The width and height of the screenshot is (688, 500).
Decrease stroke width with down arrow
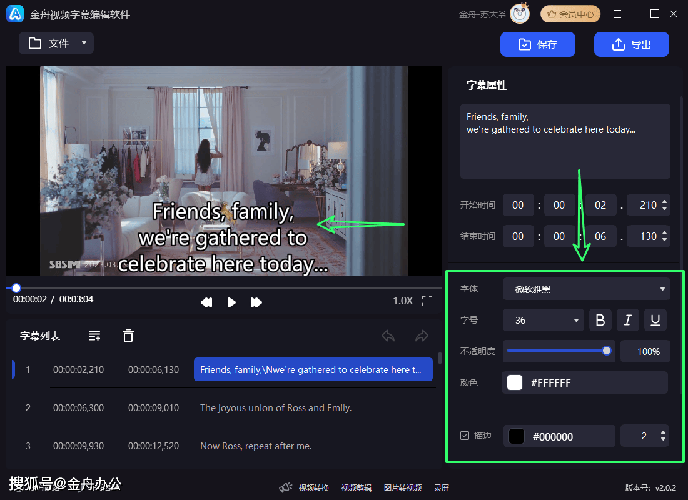point(663,439)
